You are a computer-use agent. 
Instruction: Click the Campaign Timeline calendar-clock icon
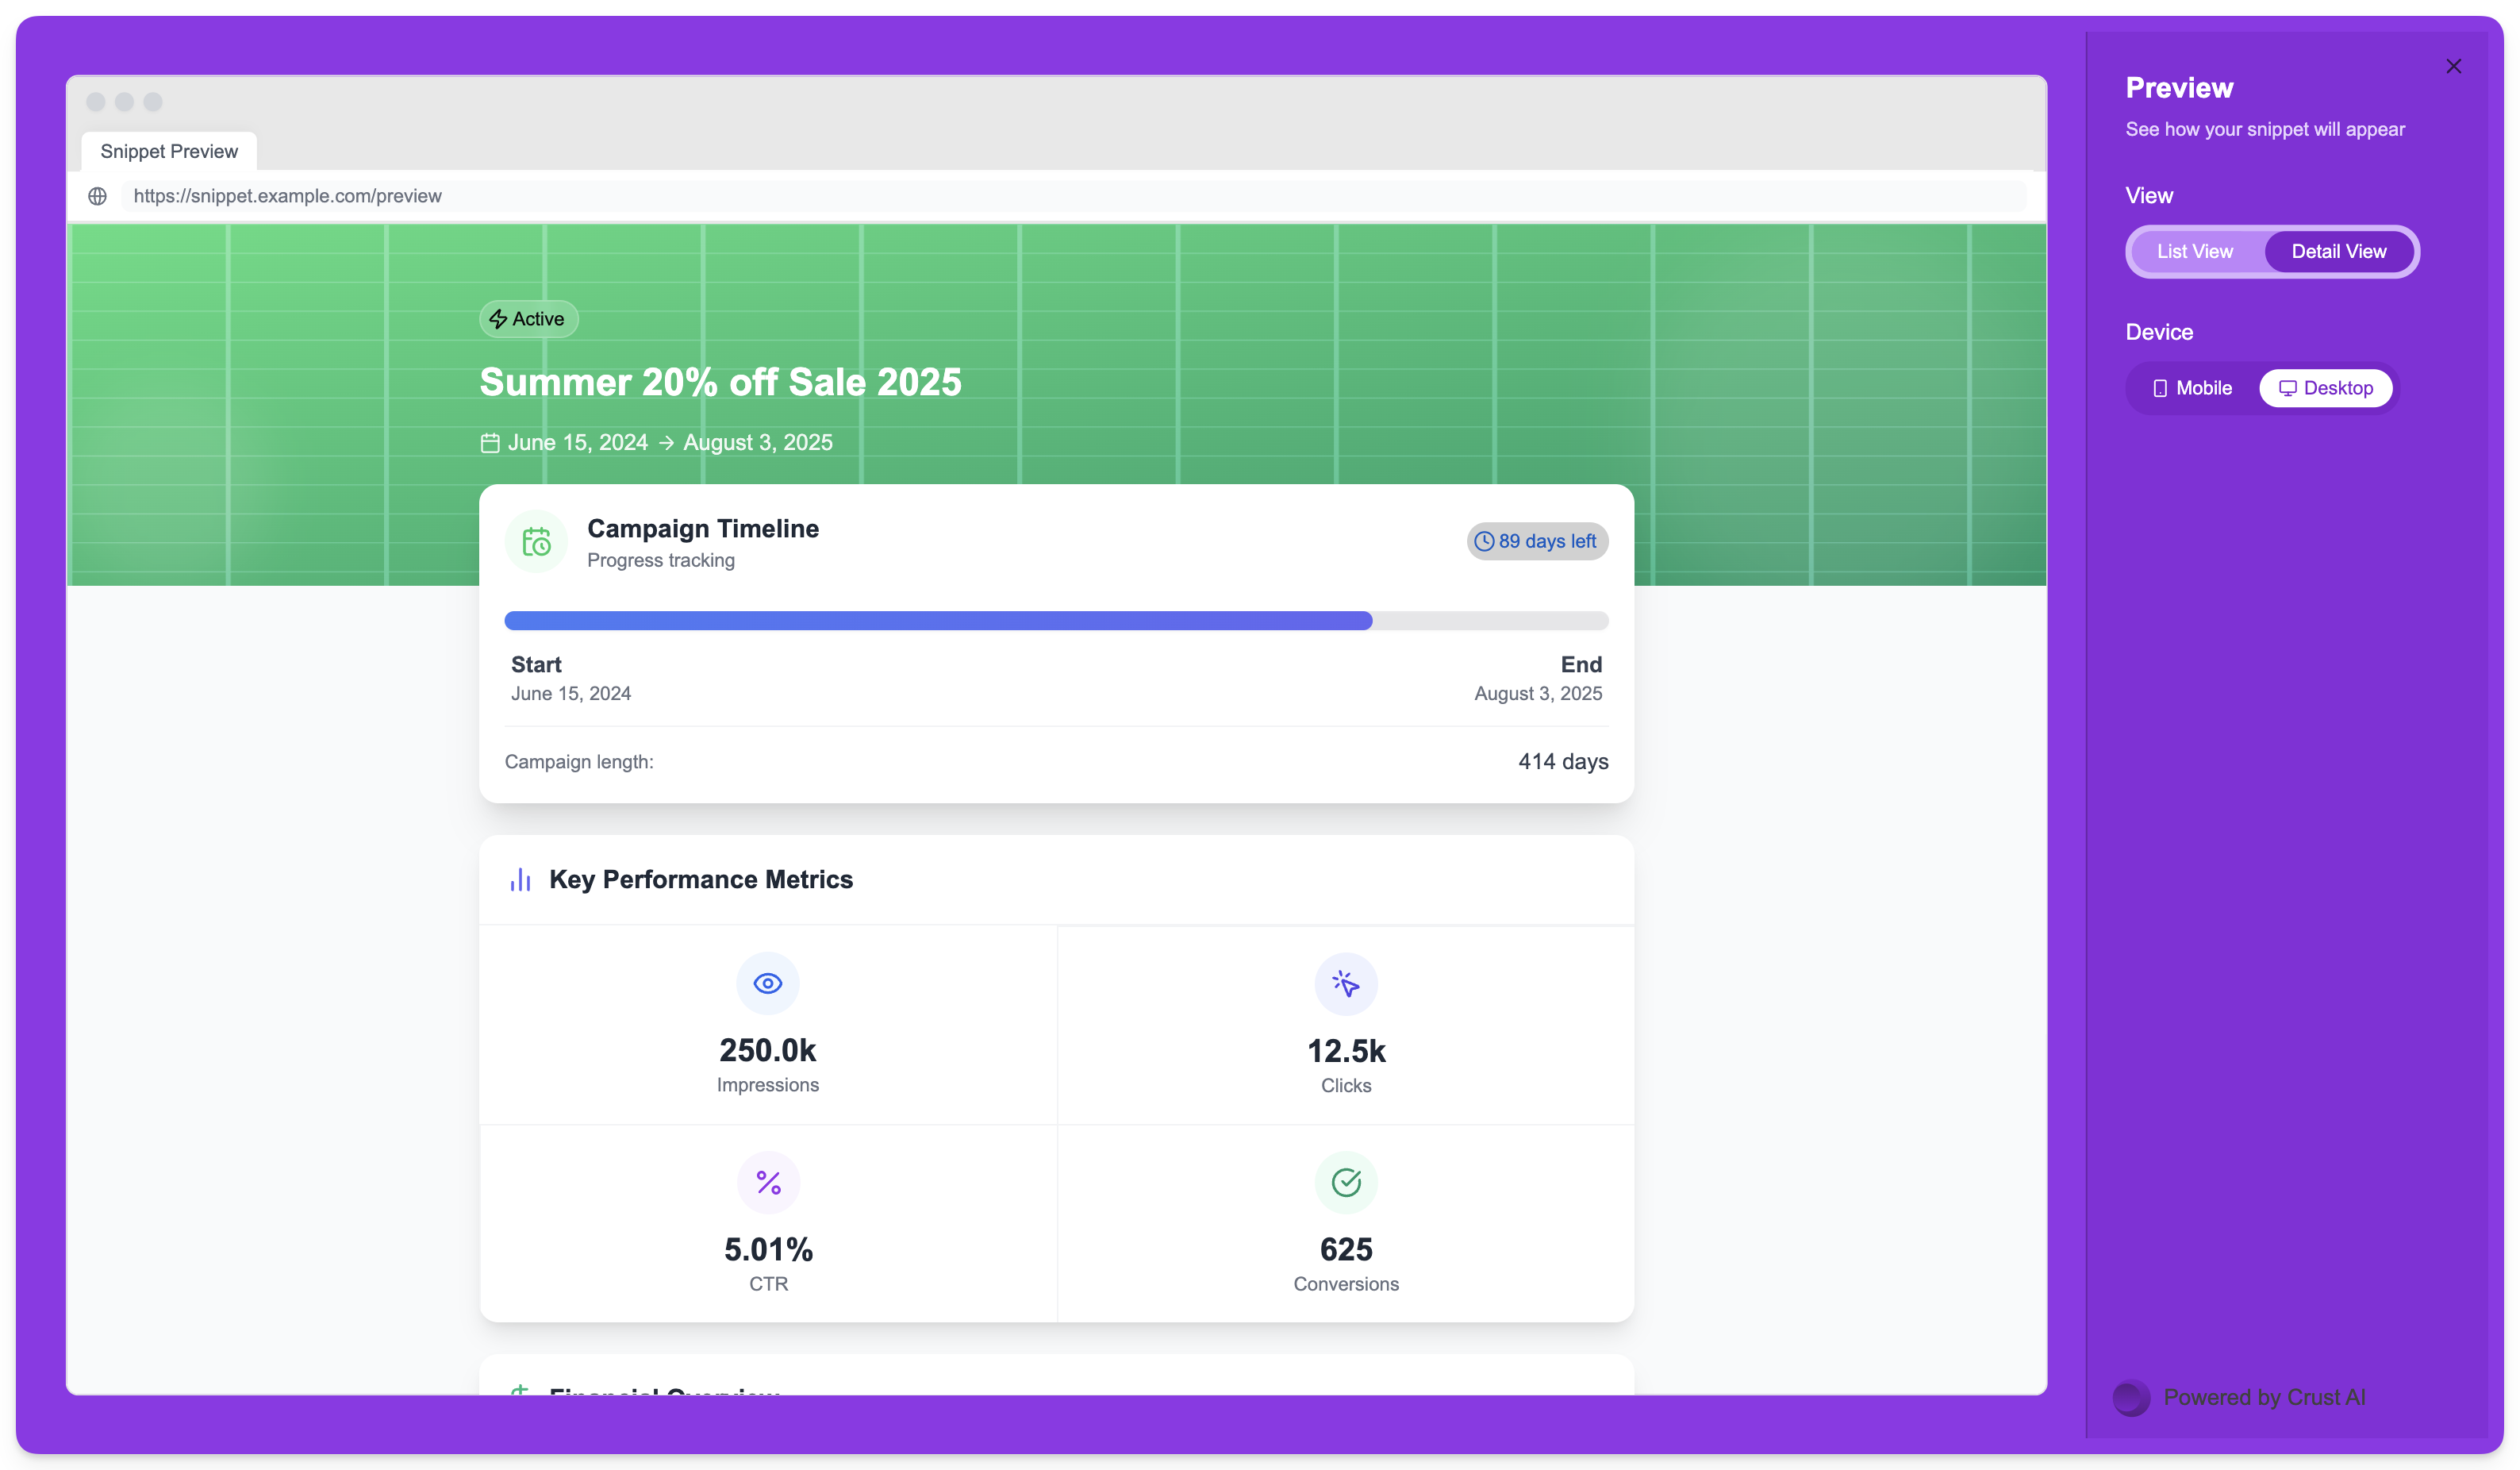point(536,541)
